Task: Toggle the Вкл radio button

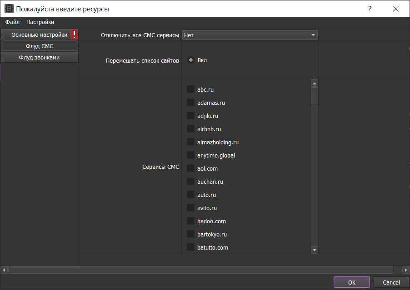Action: click(x=191, y=60)
